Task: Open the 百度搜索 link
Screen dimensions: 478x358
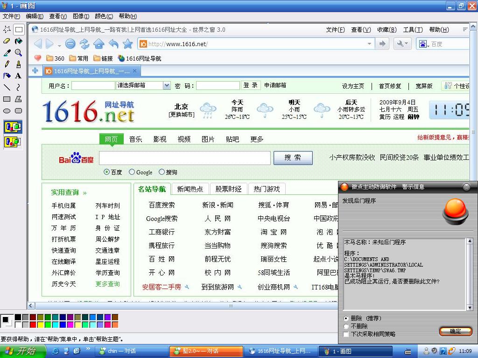Action: [162, 205]
